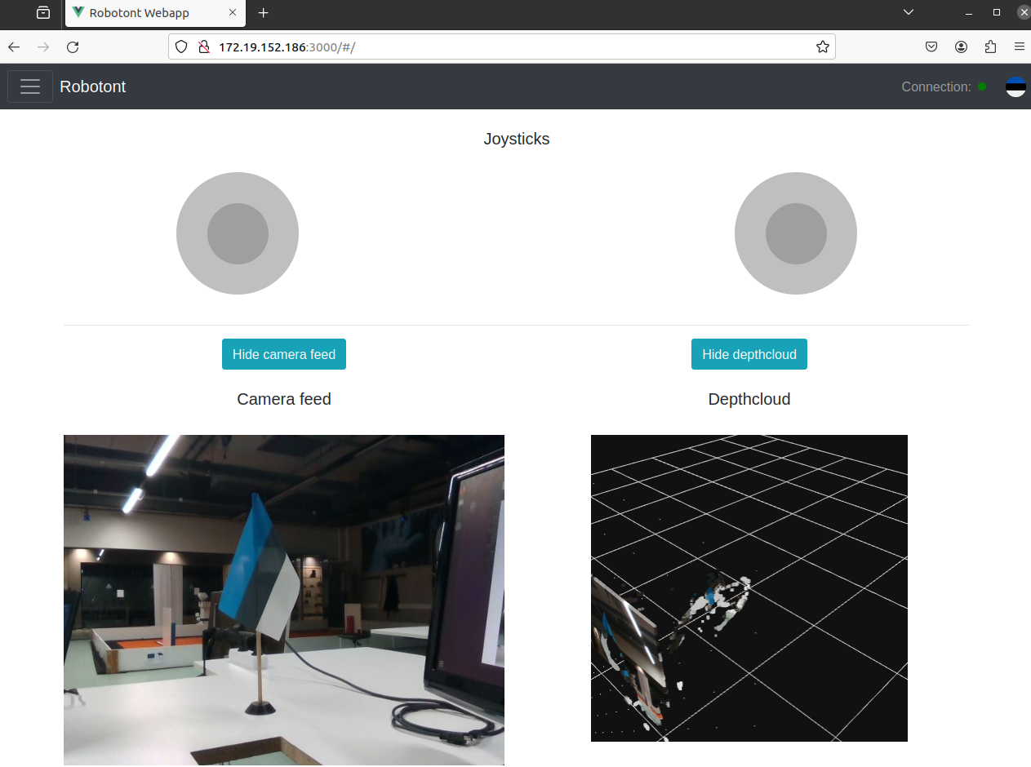This screenshot has width=1031, height=767.
Task: Click the Save to Pocket icon
Action: pyautogui.click(x=931, y=47)
